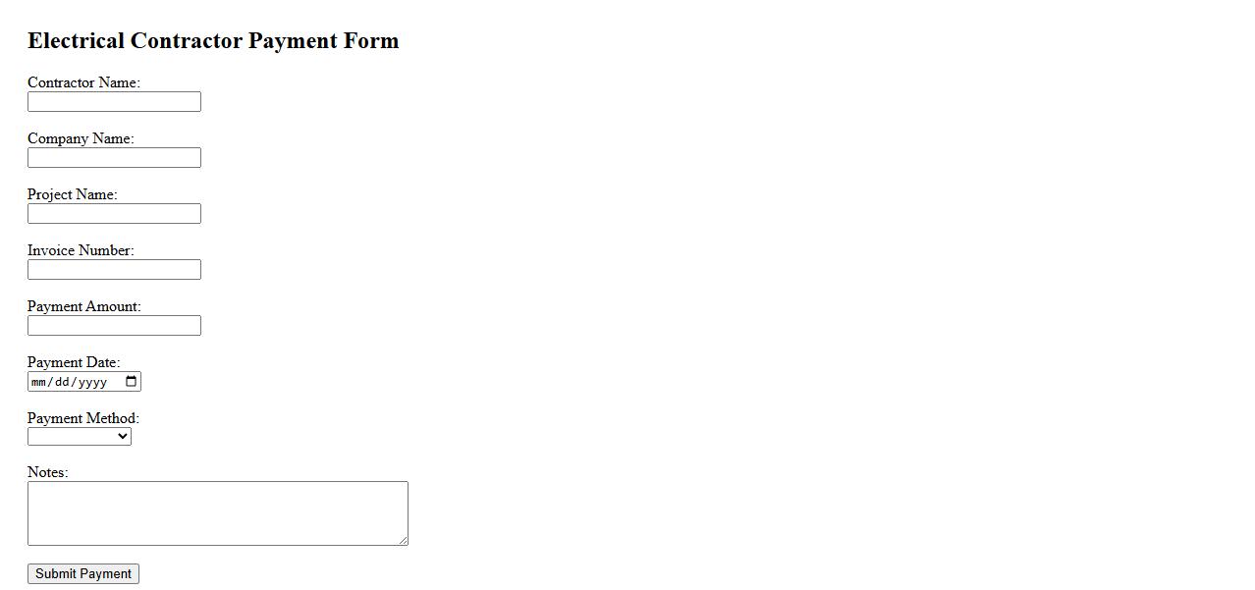Click inside the Notes text area
The image size is (1255, 590).
click(x=217, y=513)
